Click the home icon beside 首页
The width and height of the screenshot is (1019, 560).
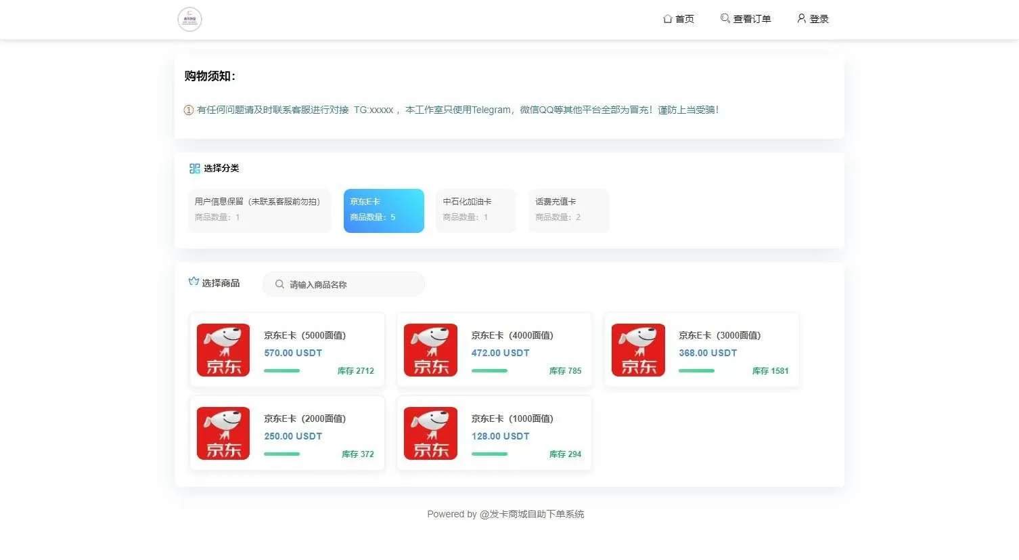(667, 19)
